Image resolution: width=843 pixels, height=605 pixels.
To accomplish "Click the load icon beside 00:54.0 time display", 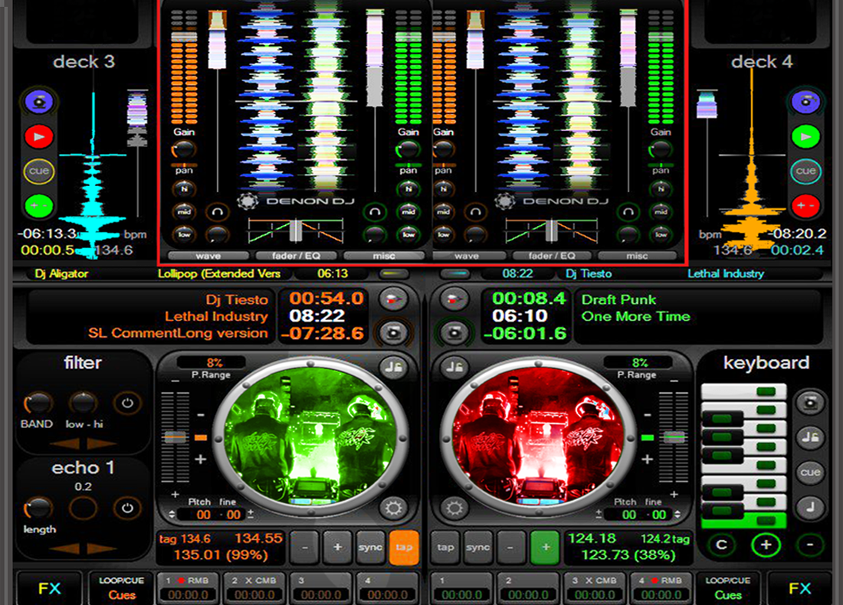I will (393, 299).
